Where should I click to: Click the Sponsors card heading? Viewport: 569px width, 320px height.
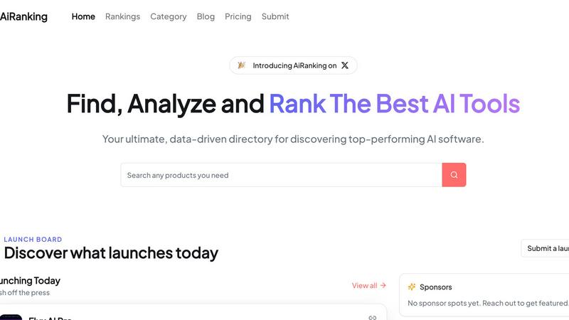point(435,287)
